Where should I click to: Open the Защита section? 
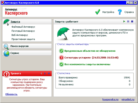(x=15, y=22)
